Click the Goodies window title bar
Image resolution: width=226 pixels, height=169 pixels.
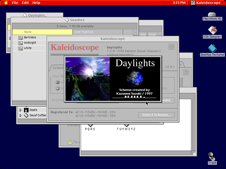click(x=75, y=20)
